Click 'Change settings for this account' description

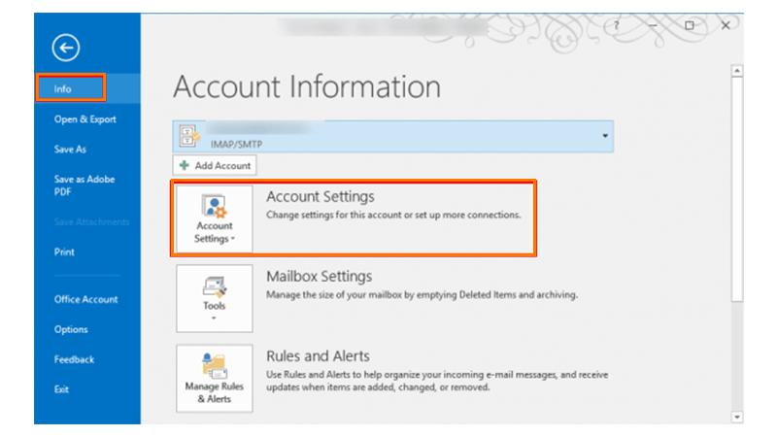pos(393,215)
